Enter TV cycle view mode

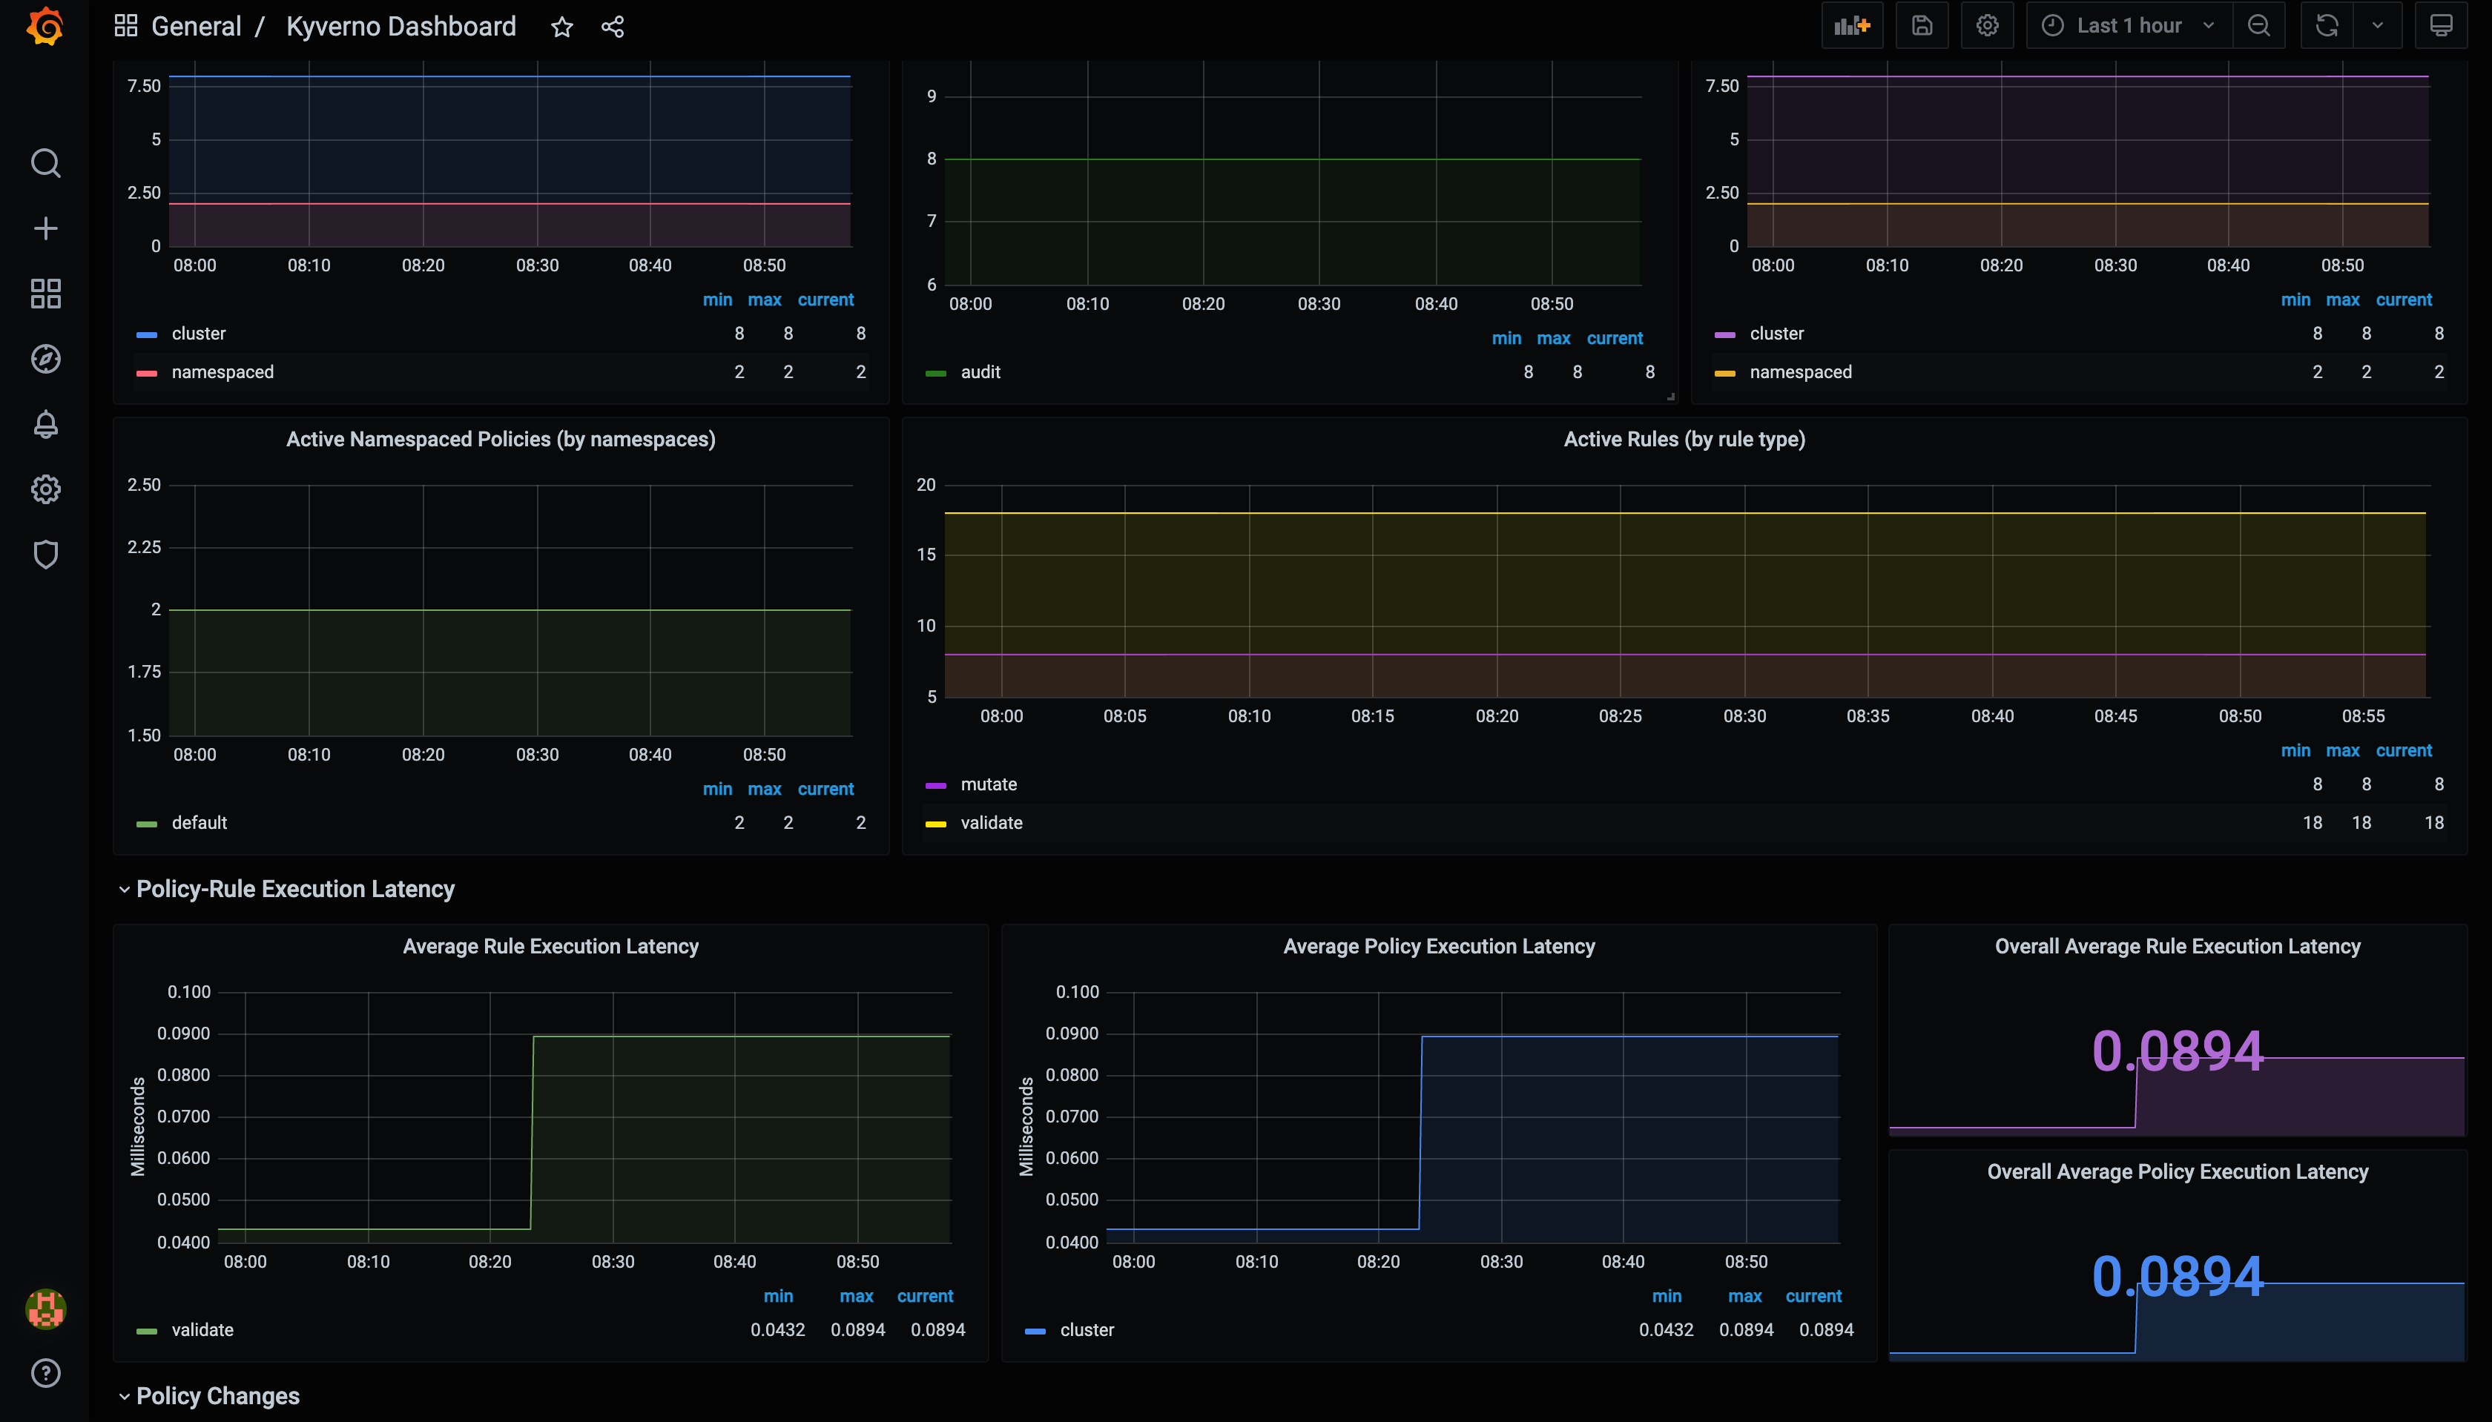pyautogui.click(x=2440, y=24)
